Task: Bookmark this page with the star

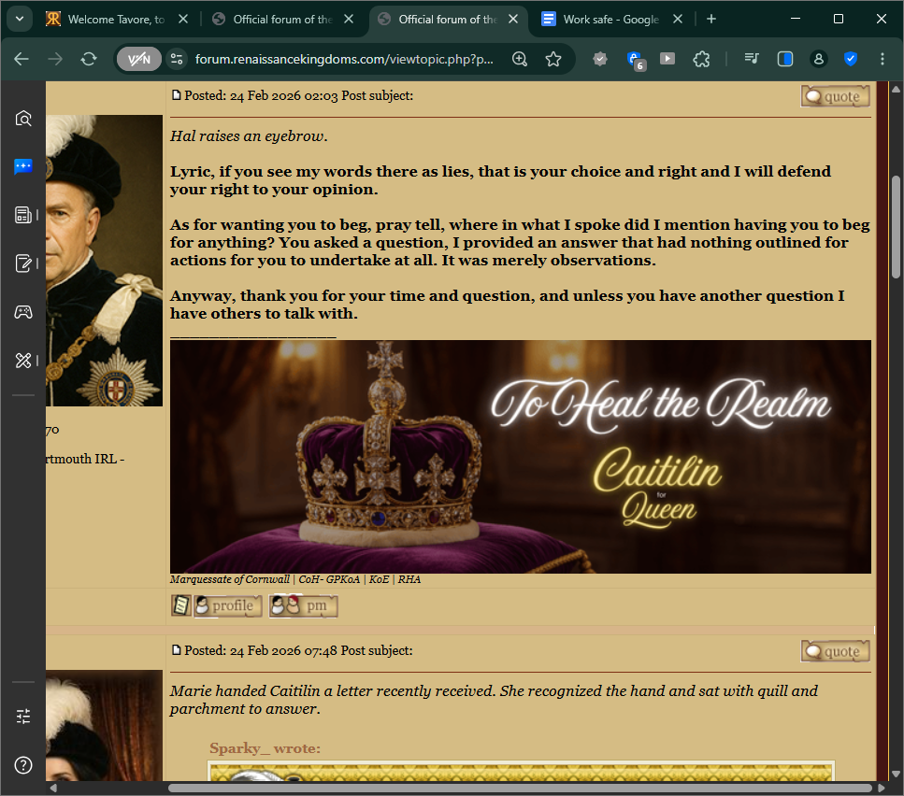Action: click(553, 59)
